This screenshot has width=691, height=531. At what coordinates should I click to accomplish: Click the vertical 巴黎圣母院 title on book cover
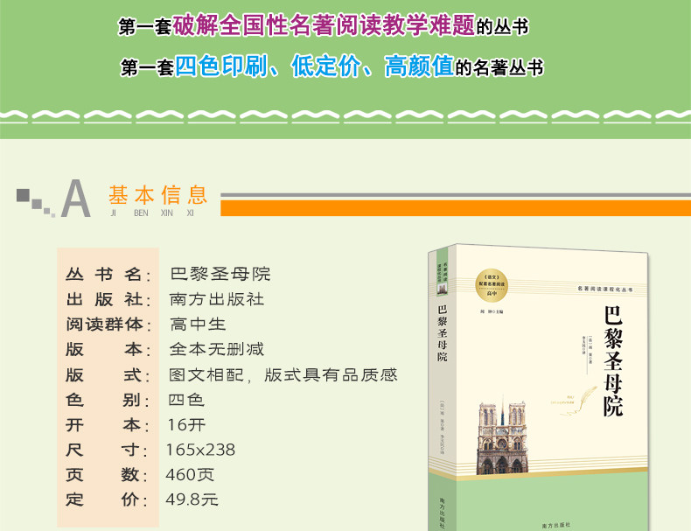pos(612,361)
